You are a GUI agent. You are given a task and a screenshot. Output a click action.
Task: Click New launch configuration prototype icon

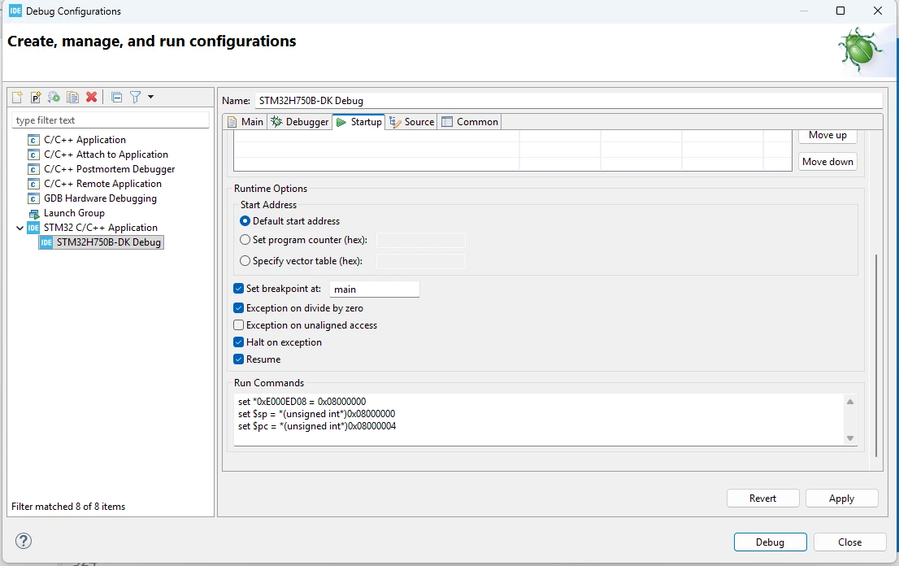36,98
